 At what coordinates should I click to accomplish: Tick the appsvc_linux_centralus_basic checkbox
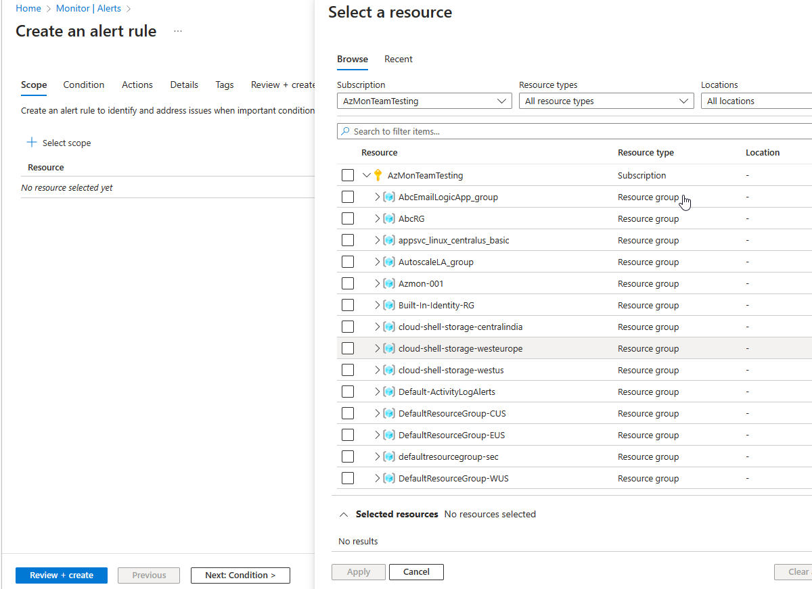[348, 240]
